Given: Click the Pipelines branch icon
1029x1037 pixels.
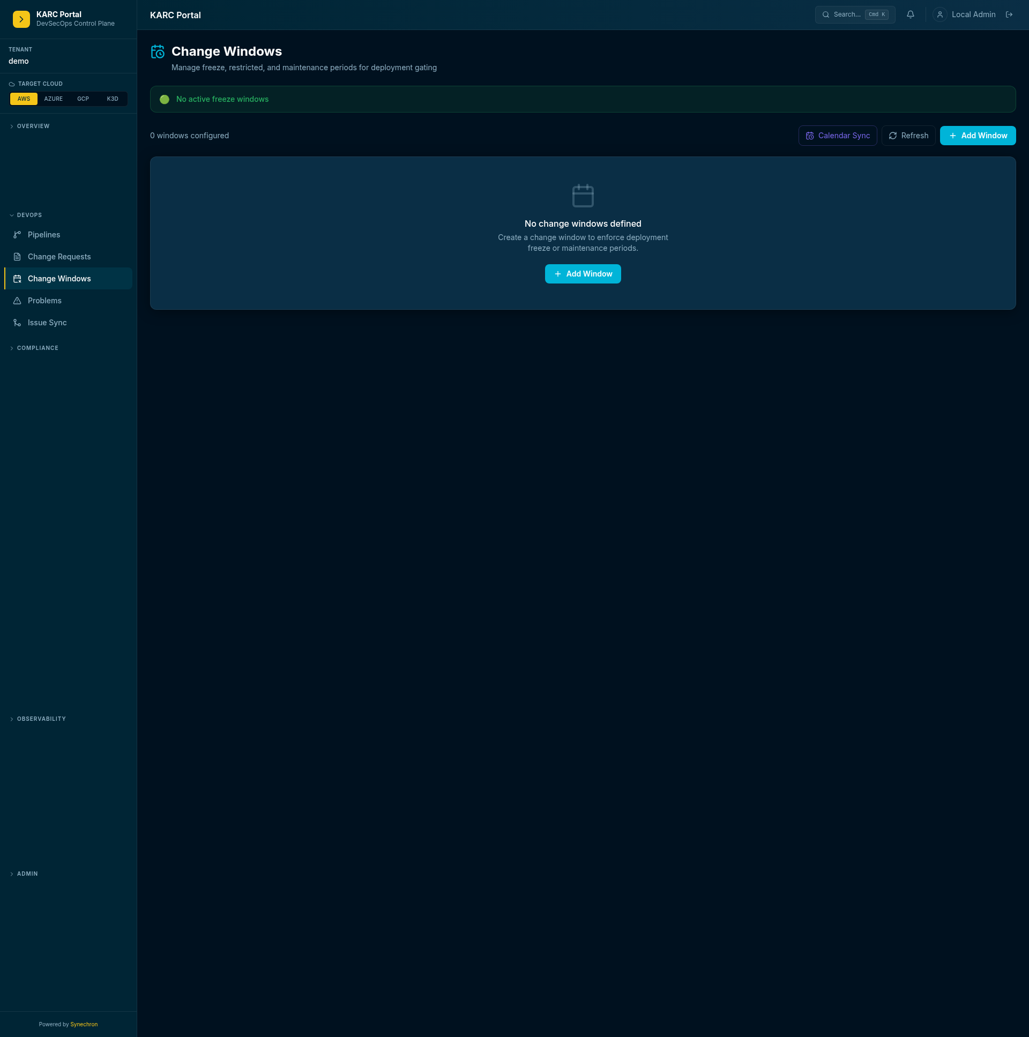Looking at the screenshot, I should [17, 235].
